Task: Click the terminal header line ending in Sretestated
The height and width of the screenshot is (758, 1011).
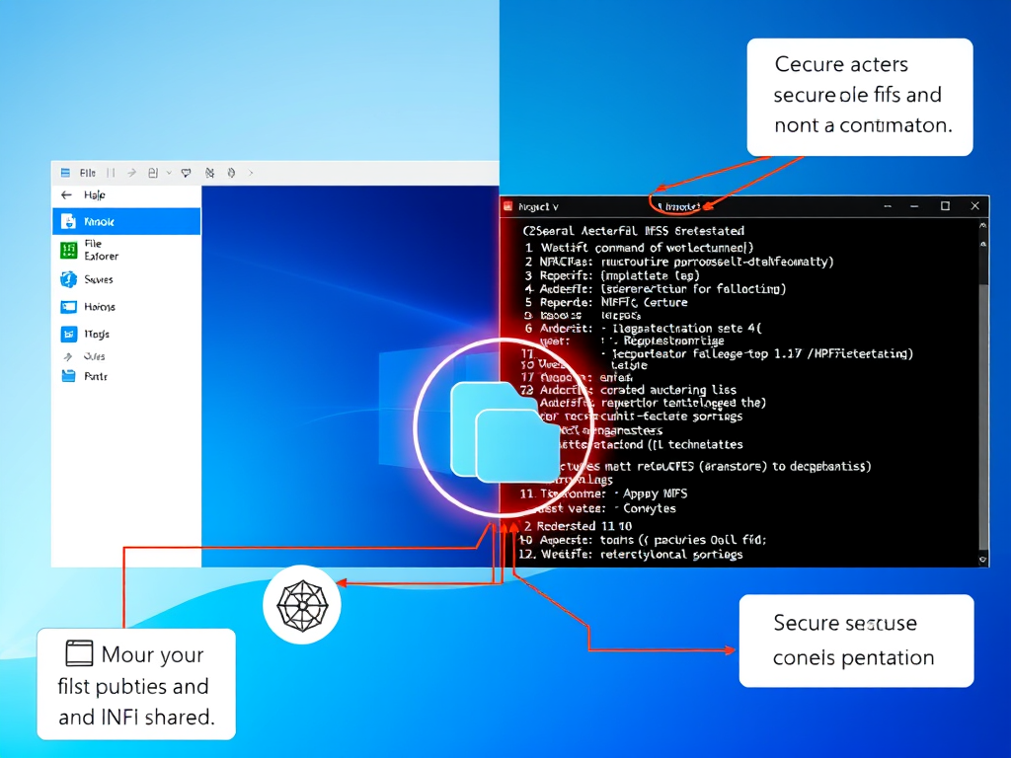Action: [x=633, y=231]
